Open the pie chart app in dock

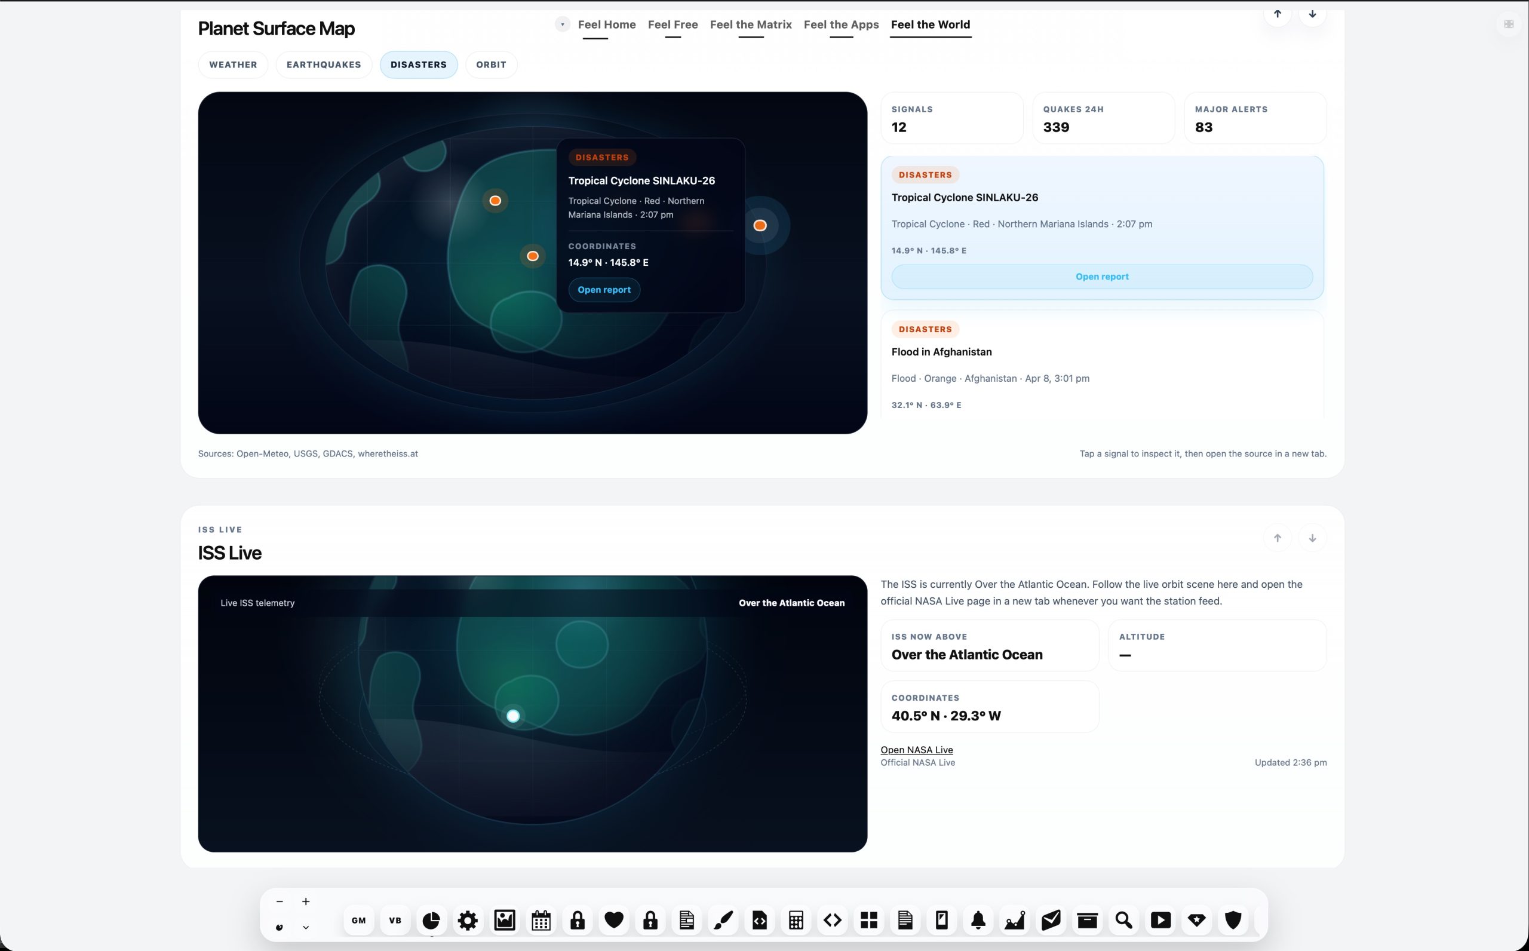(431, 920)
